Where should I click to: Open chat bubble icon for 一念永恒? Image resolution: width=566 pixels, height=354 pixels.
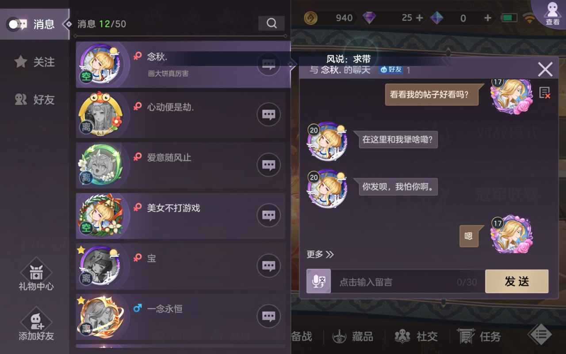tap(269, 316)
